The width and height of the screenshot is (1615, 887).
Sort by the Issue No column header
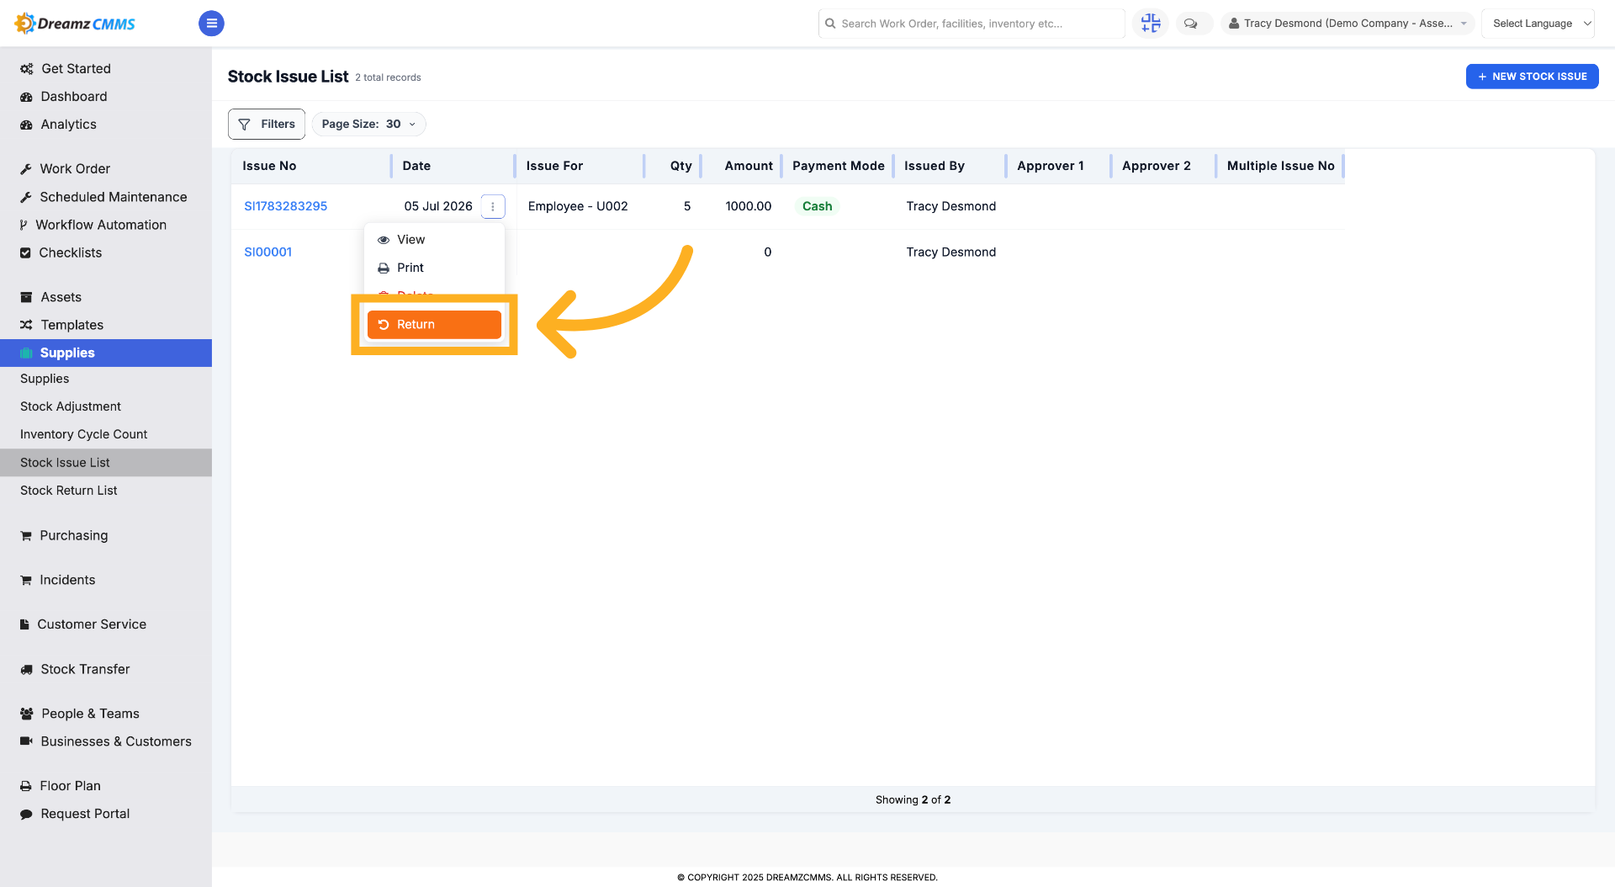pos(269,166)
